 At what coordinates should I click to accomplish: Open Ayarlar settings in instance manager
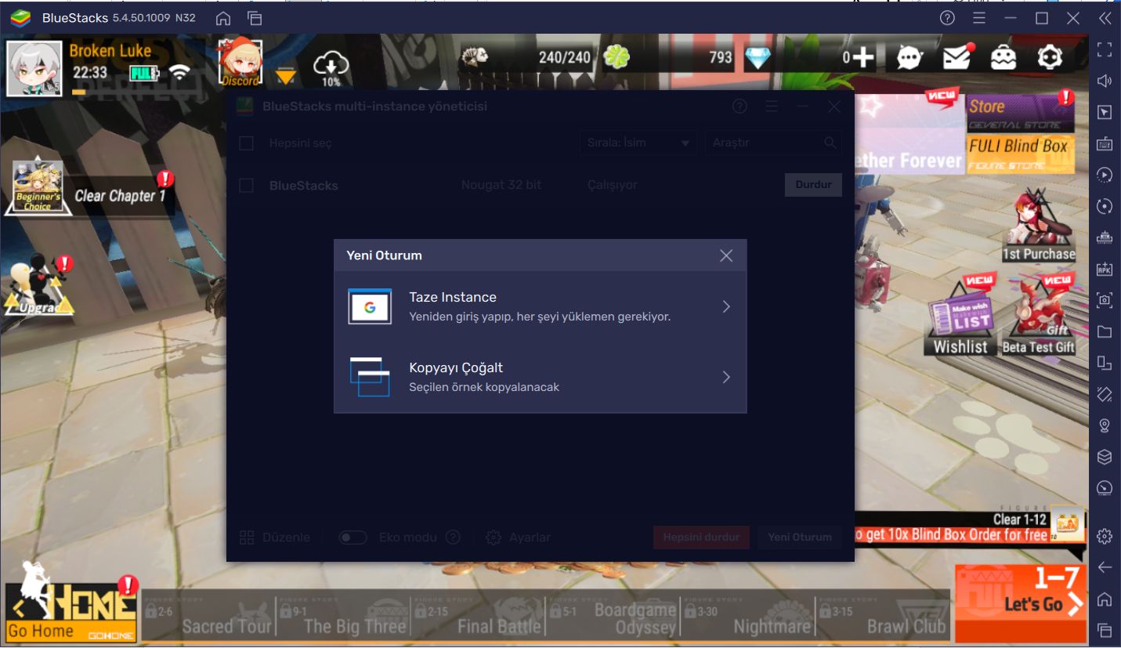point(518,538)
